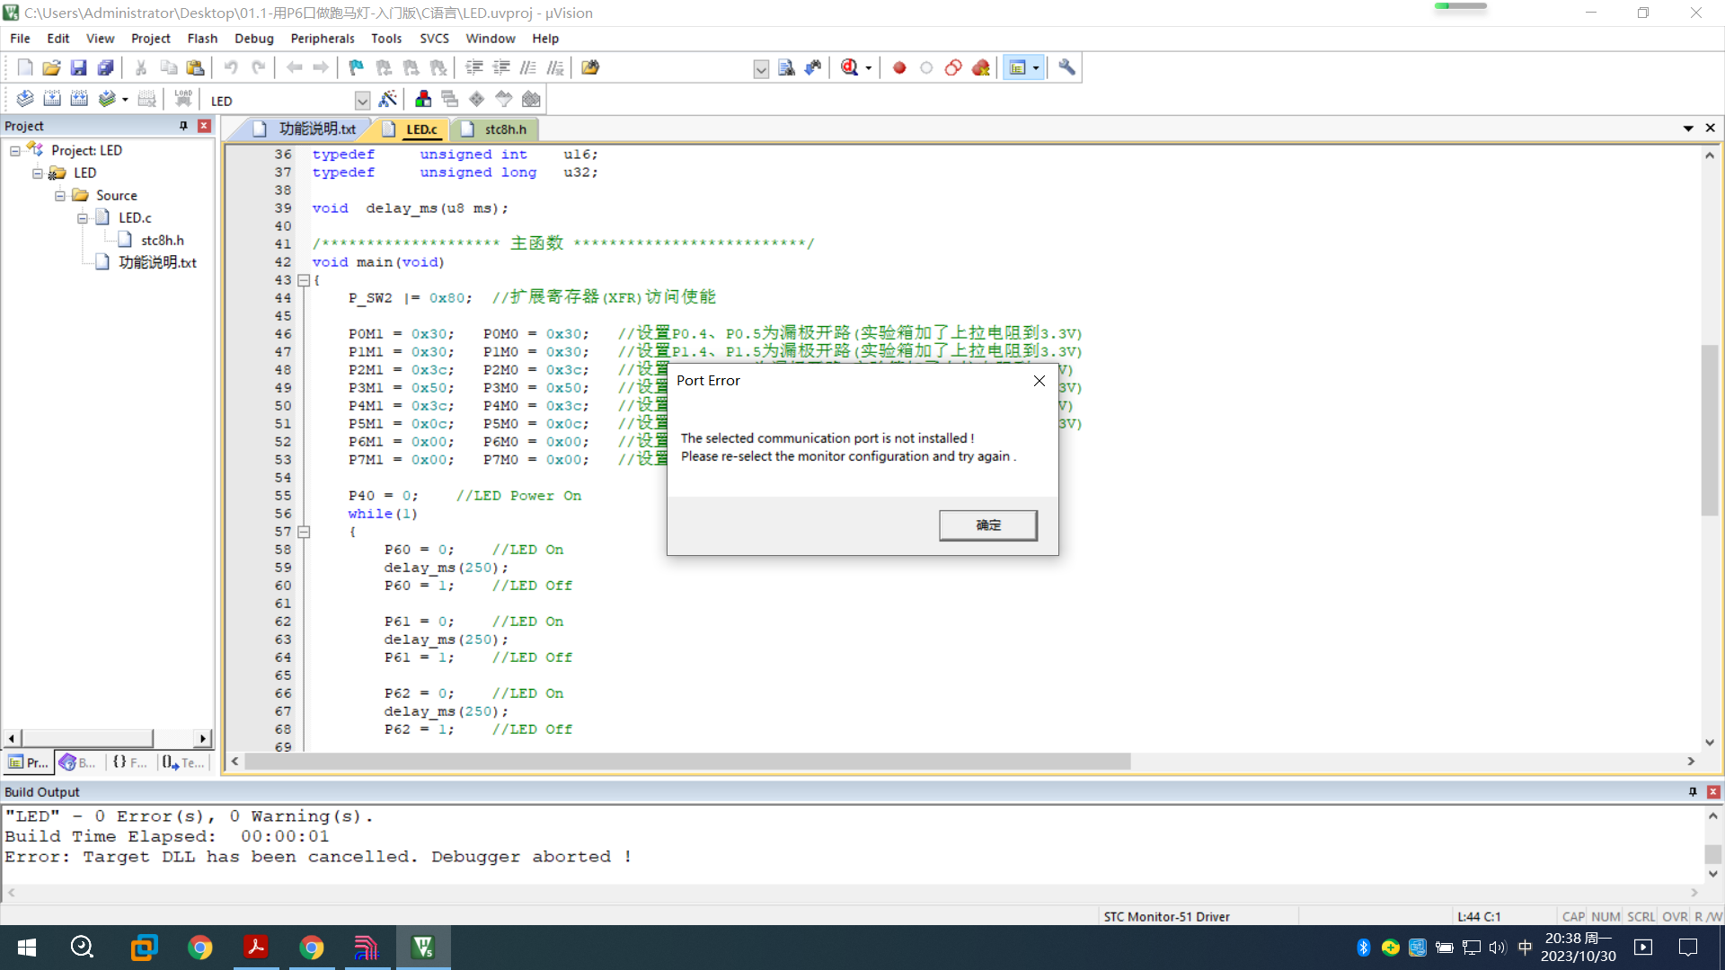Screen dimensions: 1725x970
Task: Open the Debug menu
Action: [x=253, y=39]
